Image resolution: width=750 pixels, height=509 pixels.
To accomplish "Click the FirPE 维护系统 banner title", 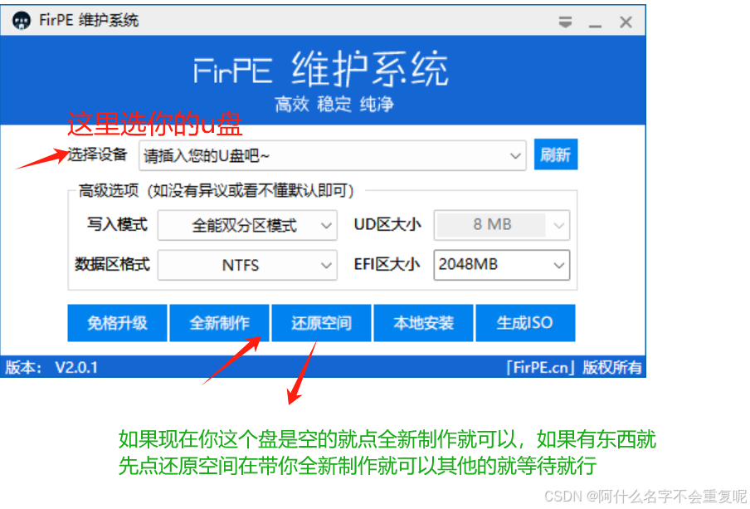I will [x=321, y=70].
